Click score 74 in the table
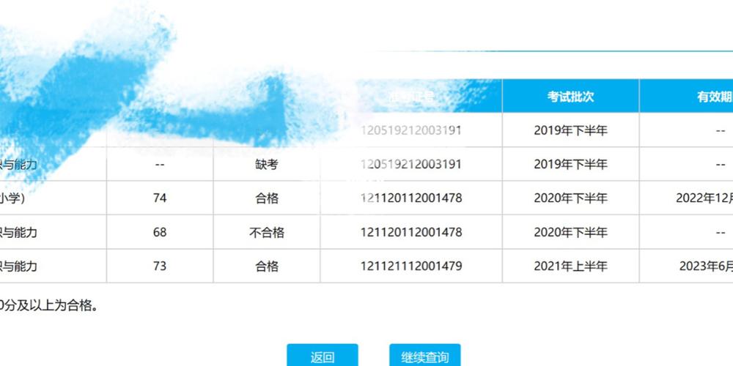Image resolution: width=733 pixels, height=366 pixels. [160, 198]
